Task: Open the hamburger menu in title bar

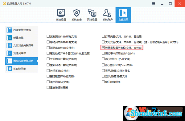Action: tap(154, 3)
